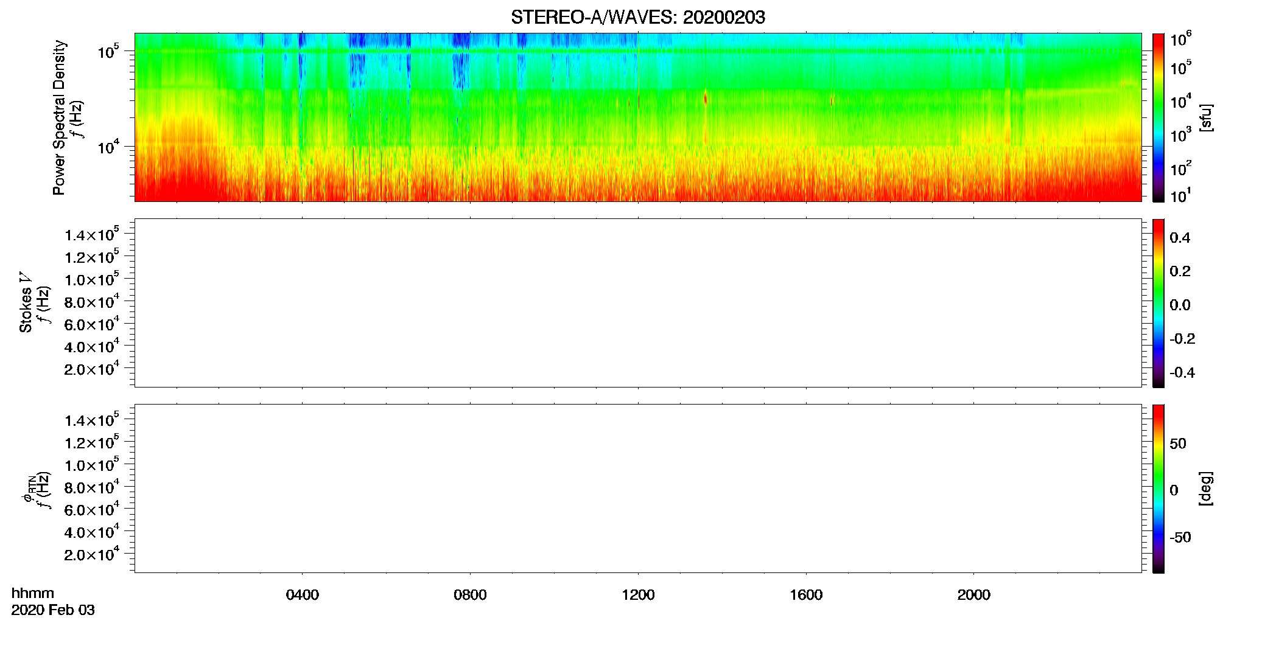This screenshot has height=657, width=1276.
Task: Click the Stokes V colorbar
Action: pos(1159,303)
